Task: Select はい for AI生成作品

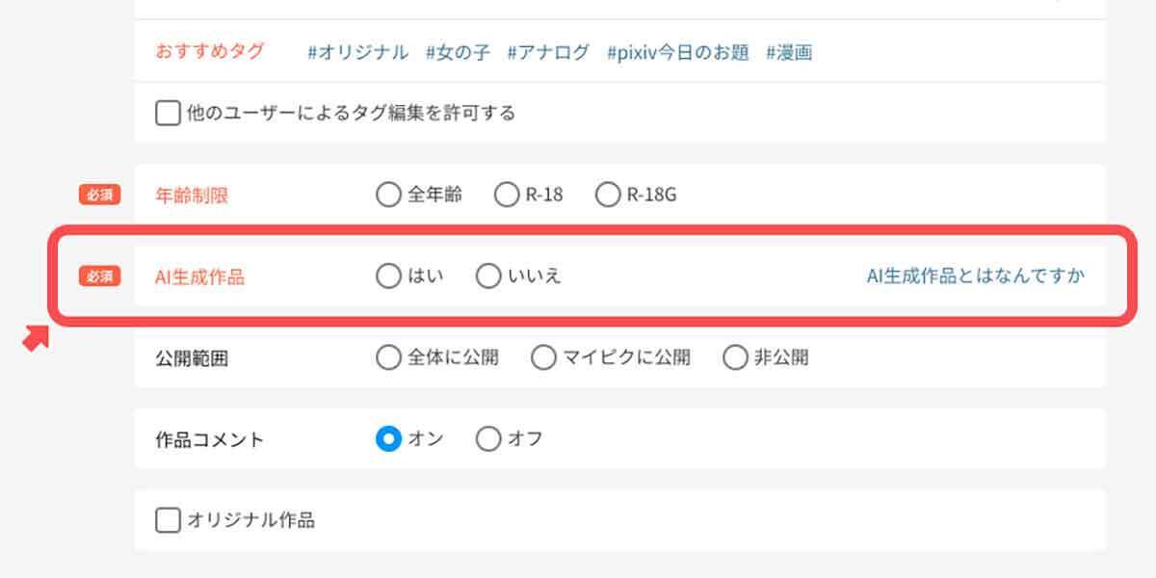Action: (387, 277)
